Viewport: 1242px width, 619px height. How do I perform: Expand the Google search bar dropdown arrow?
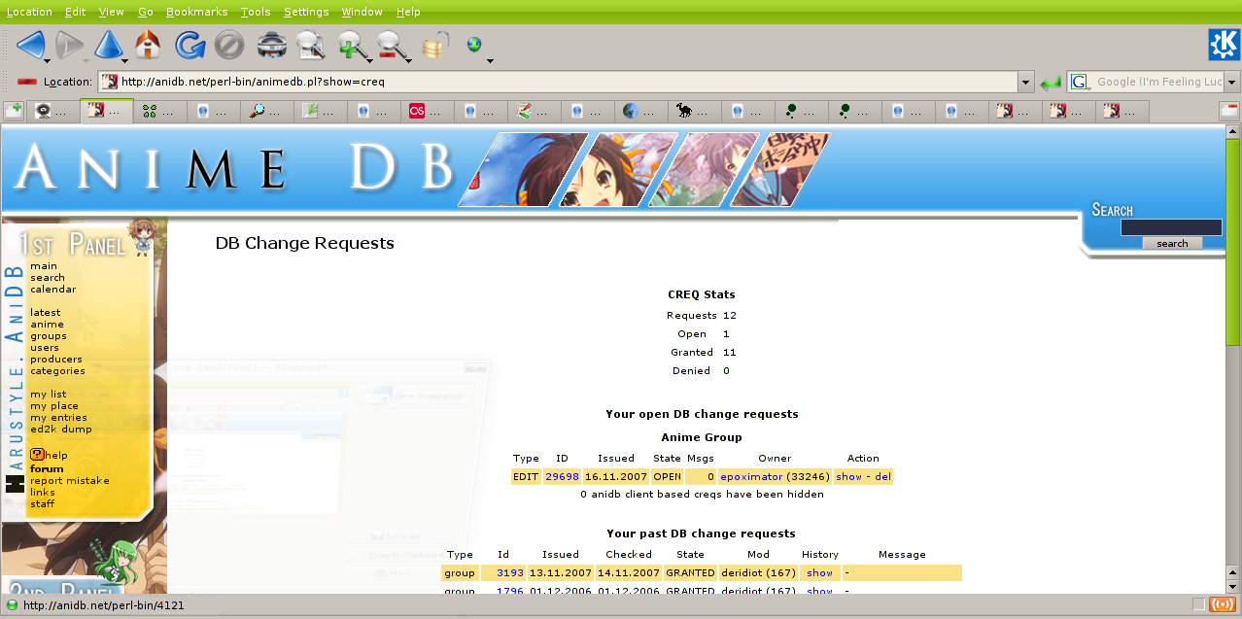point(1231,83)
